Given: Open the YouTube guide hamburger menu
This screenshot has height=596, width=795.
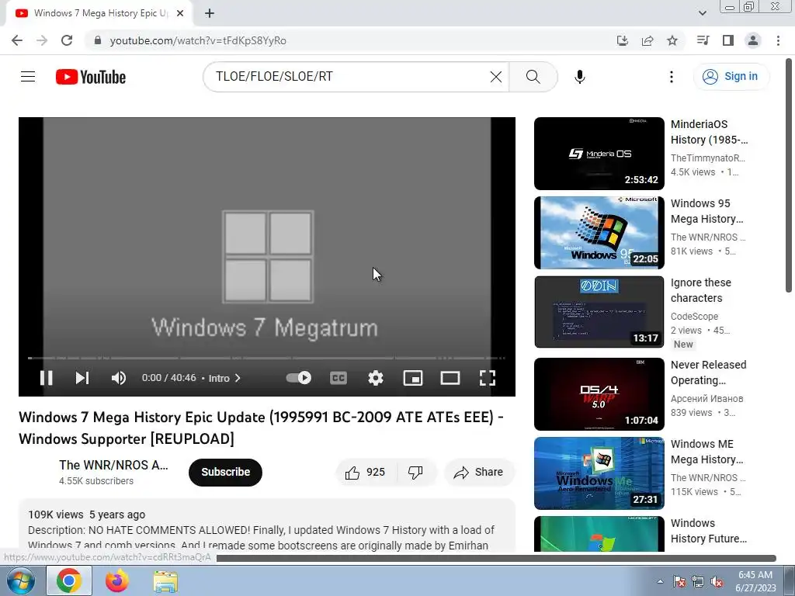Looking at the screenshot, I should [28, 77].
